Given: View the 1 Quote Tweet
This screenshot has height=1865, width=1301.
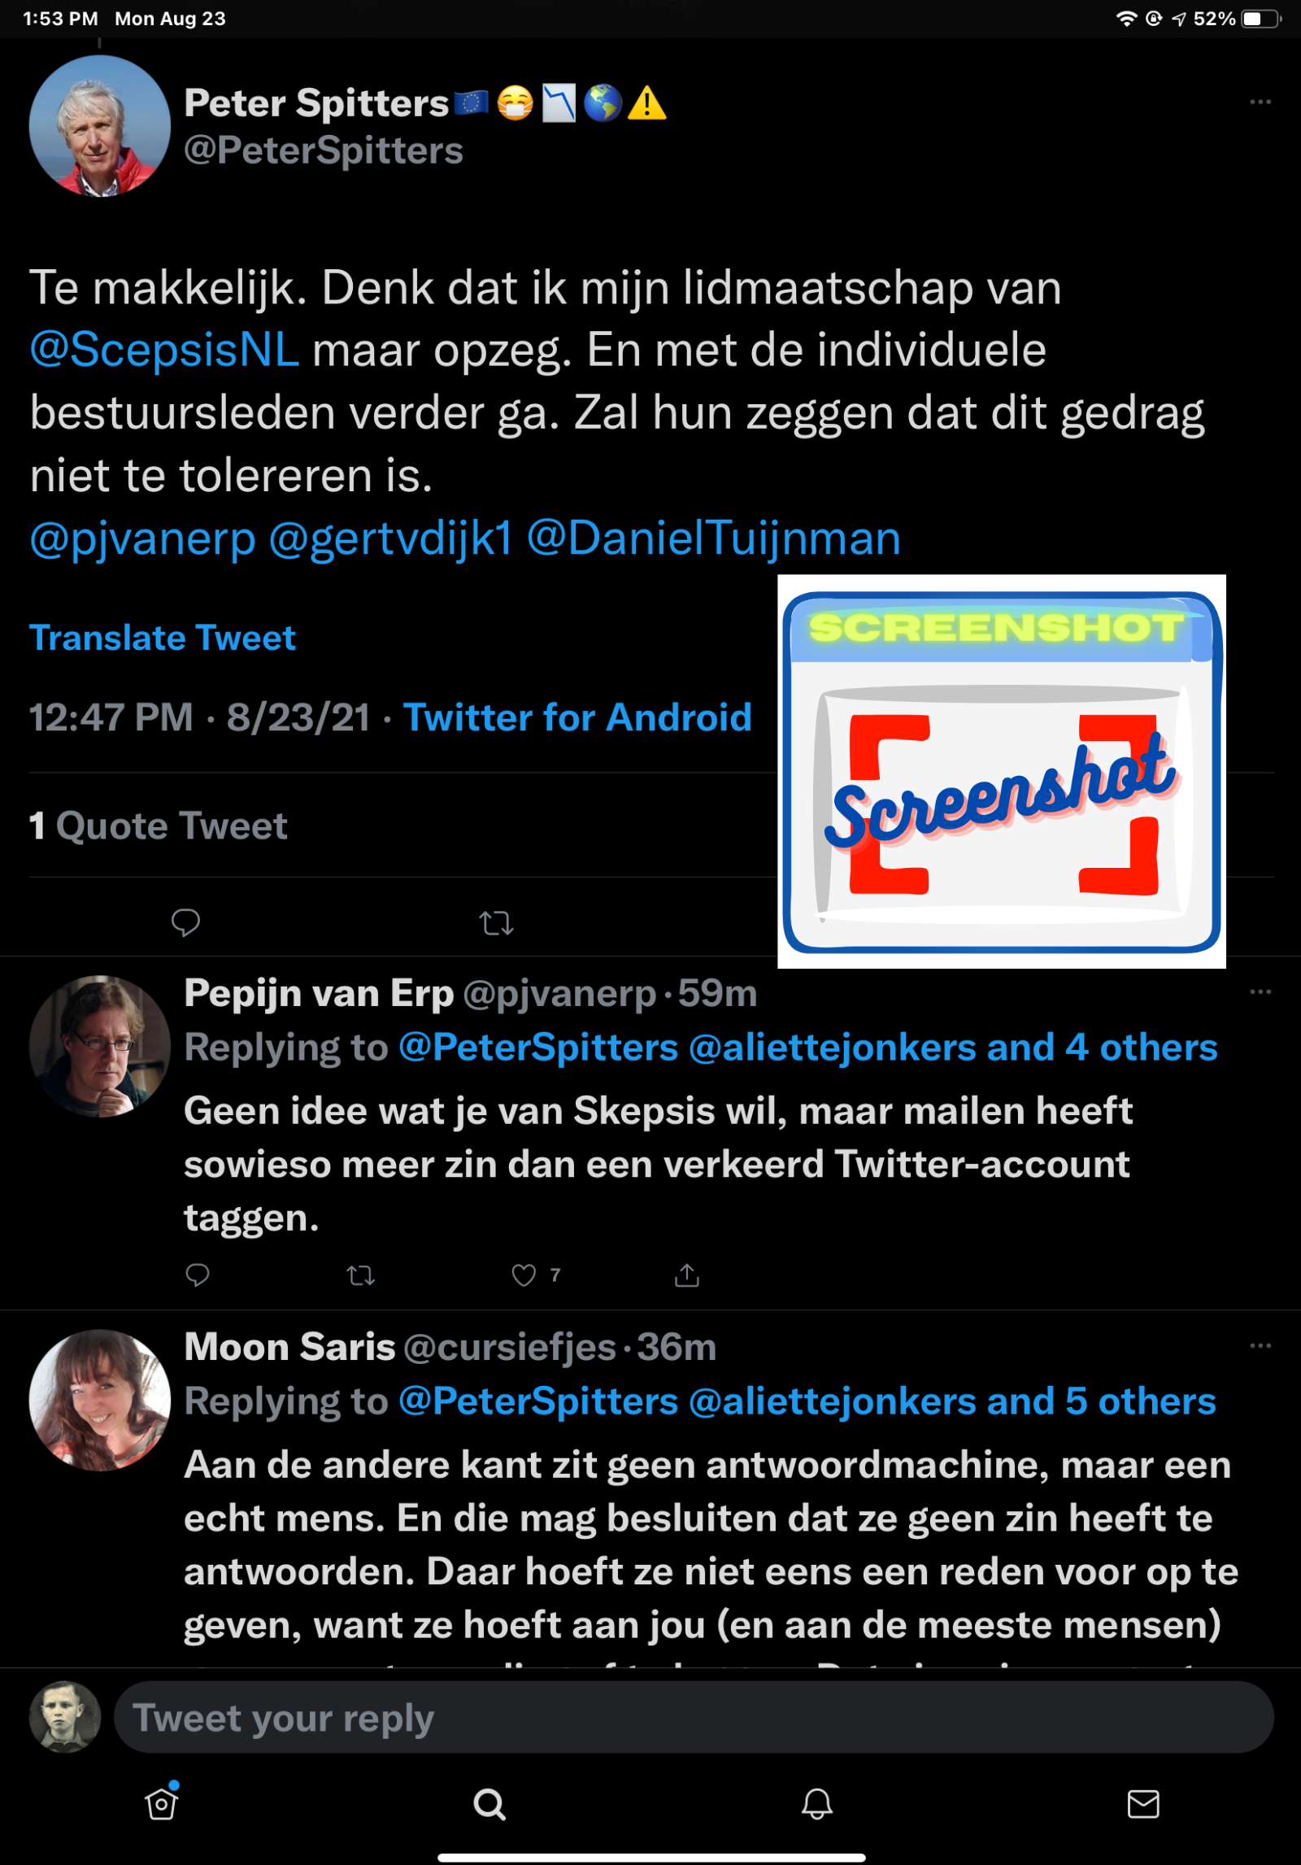Looking at the screenshot, I should click(159, 826).
